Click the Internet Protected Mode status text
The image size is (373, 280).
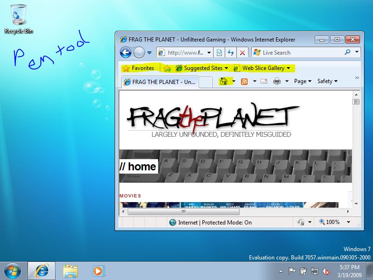point(215,223)
